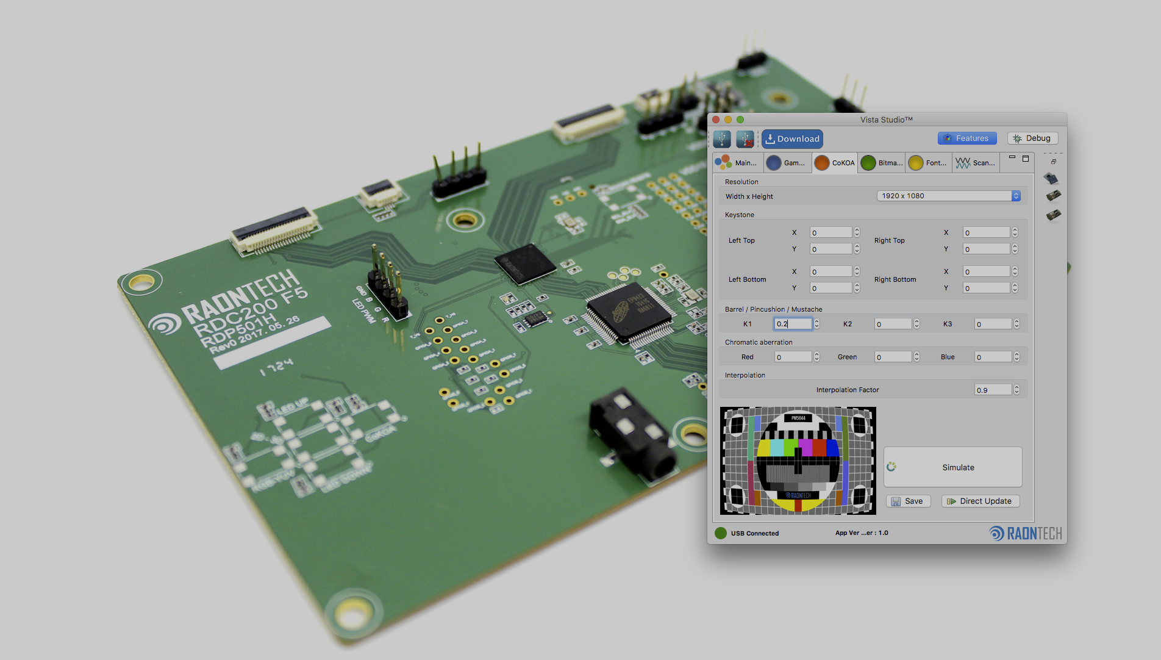Adjust the Left Bottom Y stepper
Image resolution: width=1161 pixels, height=660 pixels.
(857, 288)
